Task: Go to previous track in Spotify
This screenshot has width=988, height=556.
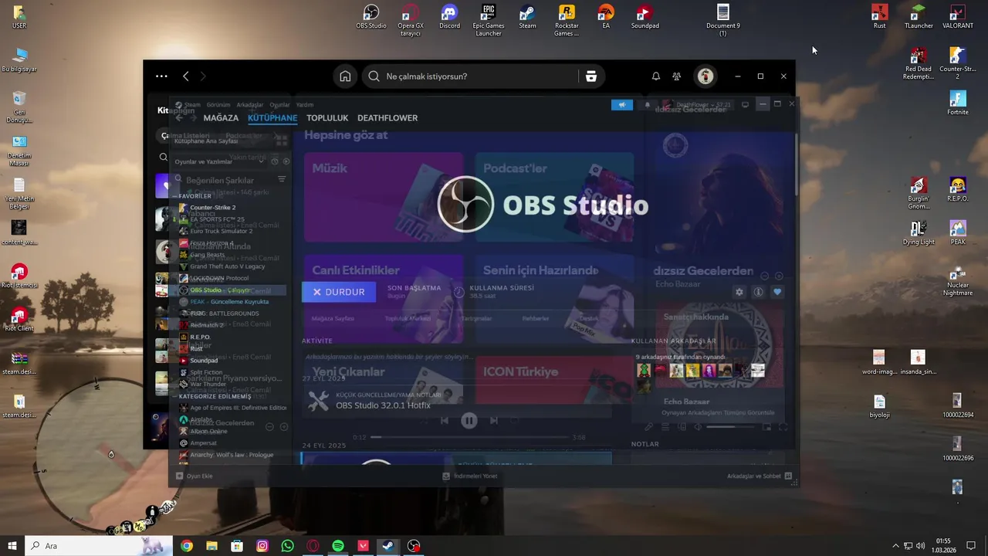Action: coord(445,421)
